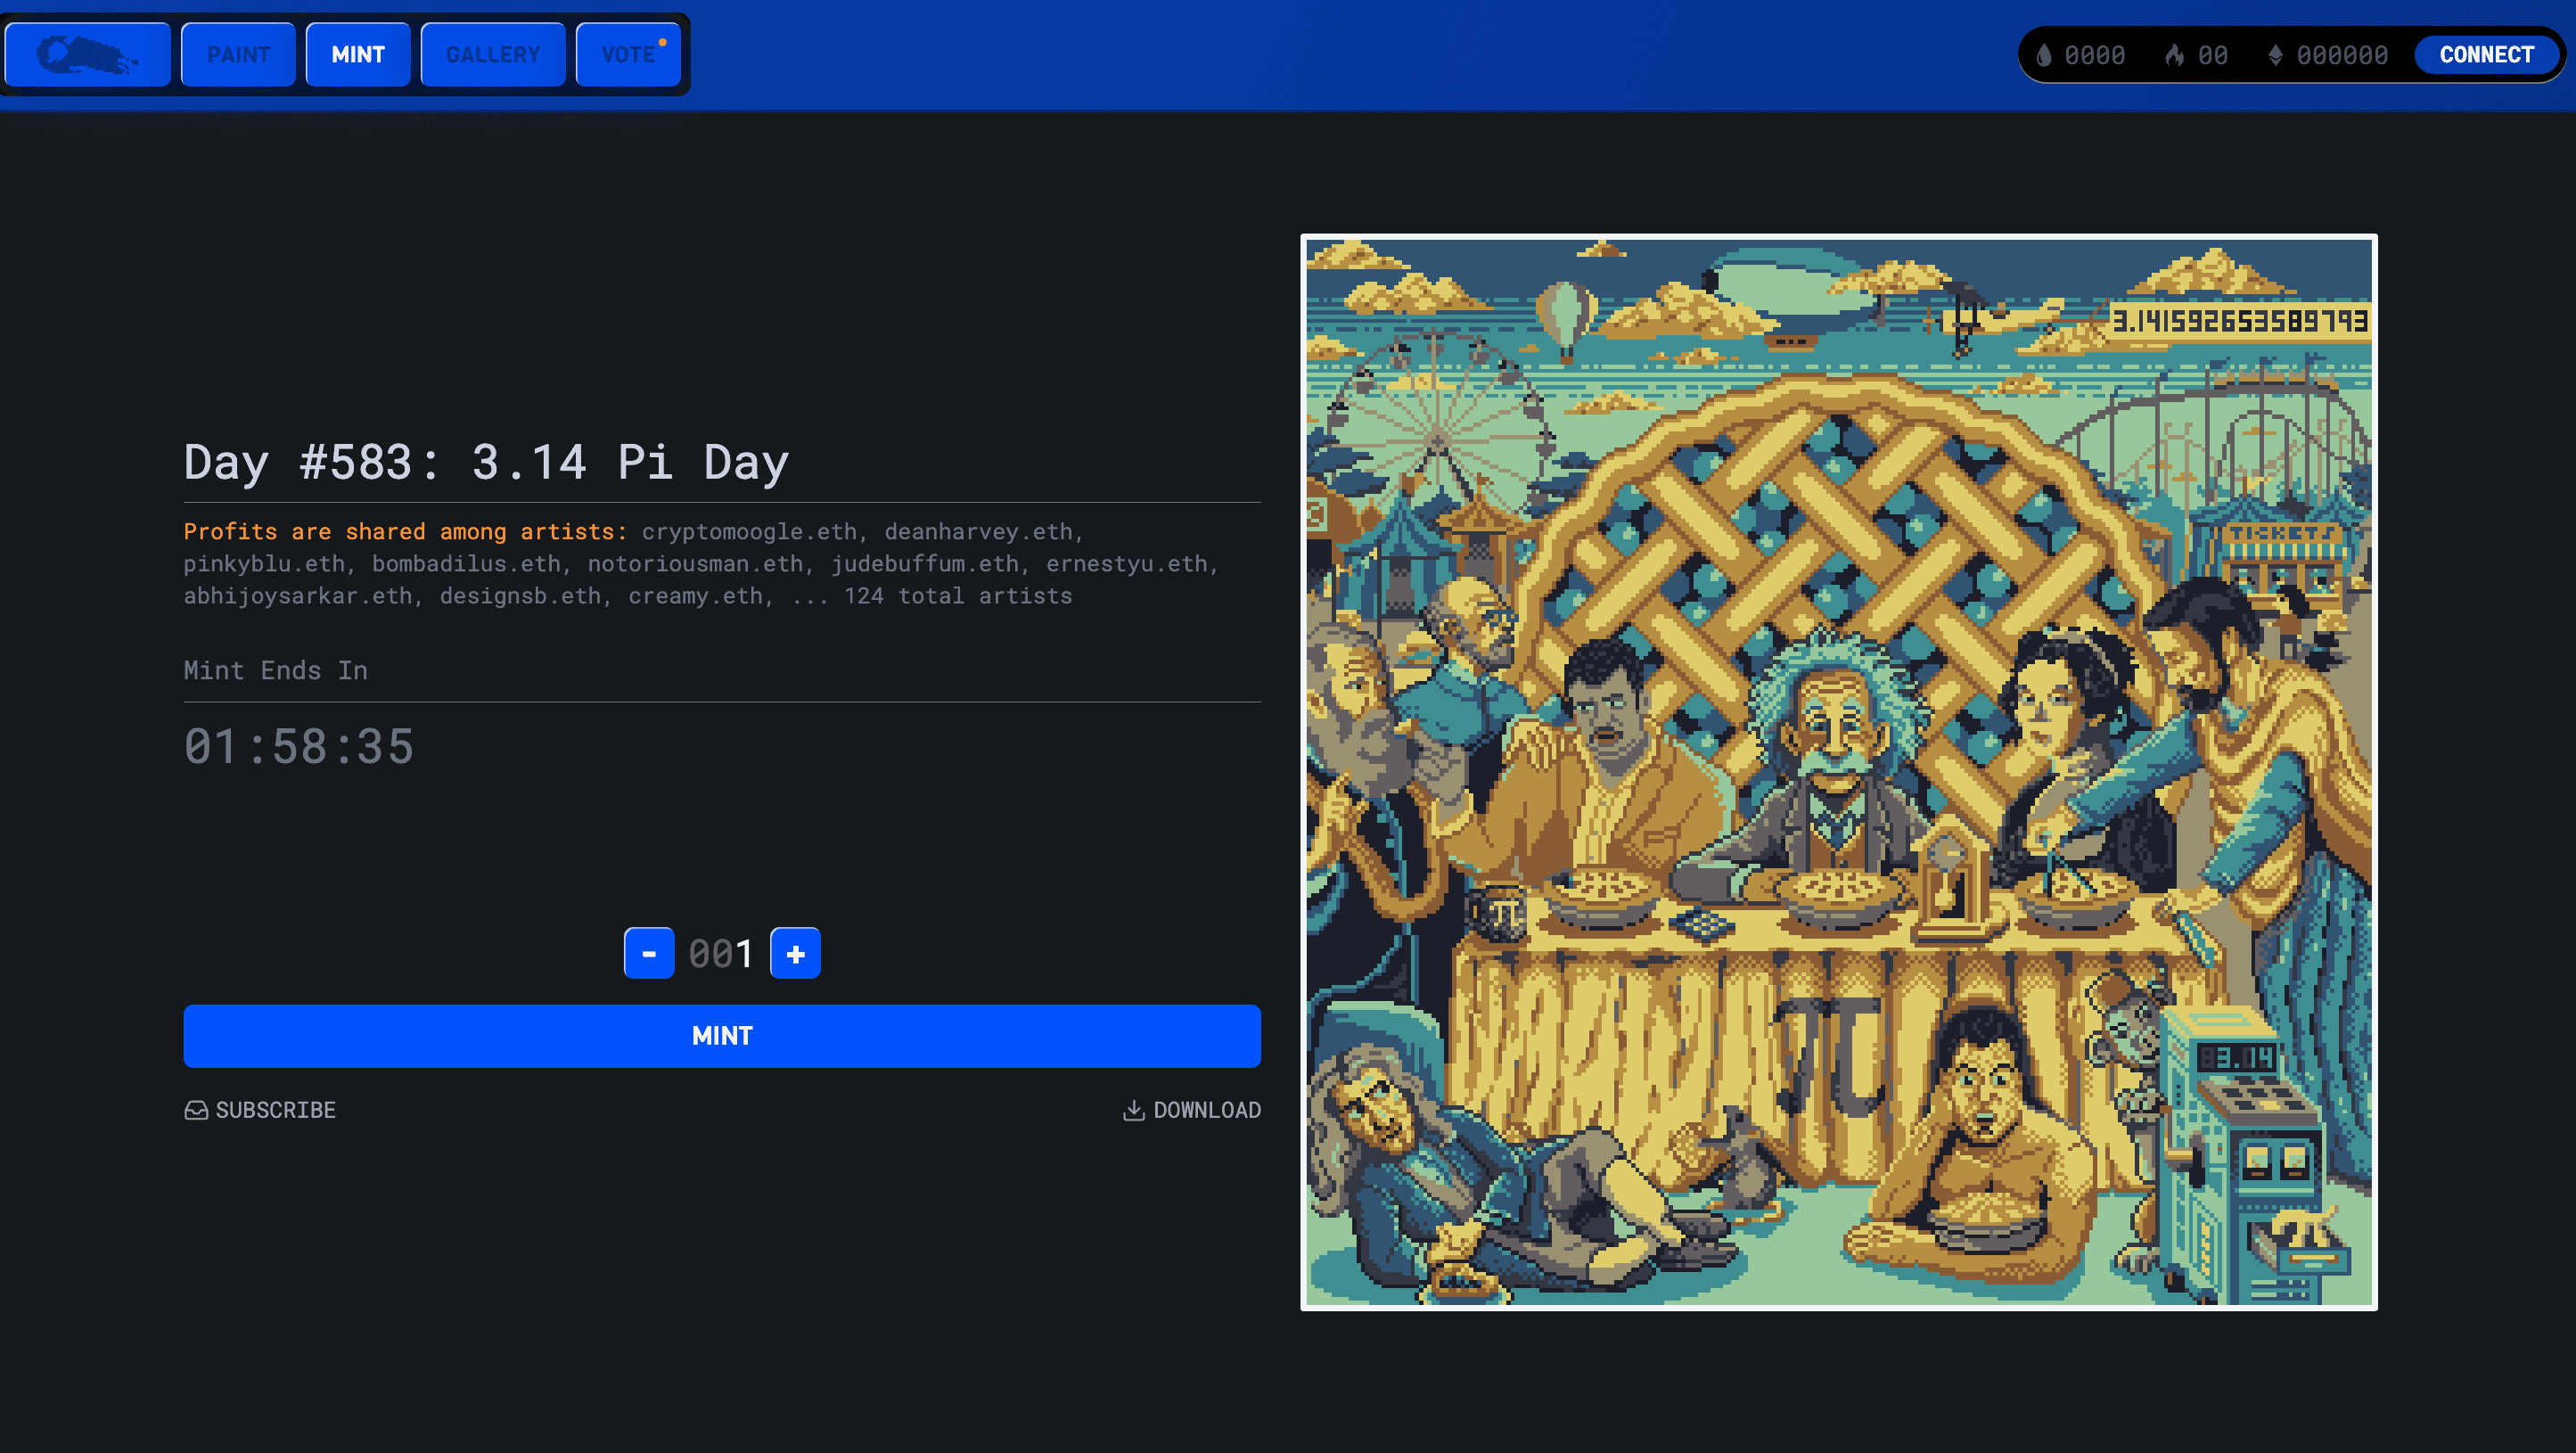Screen dimensions: 2576x1453
Task: Click the Basepaint logo in the navbar
Action: (87, 54)
